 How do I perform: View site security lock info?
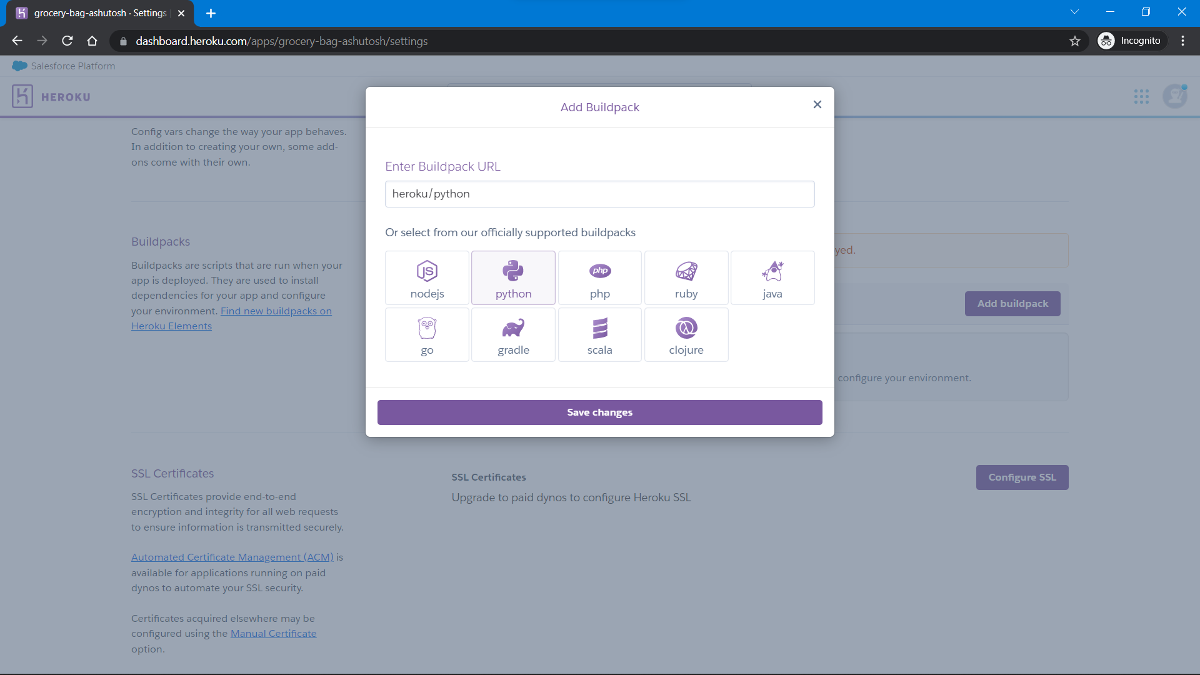123,41
